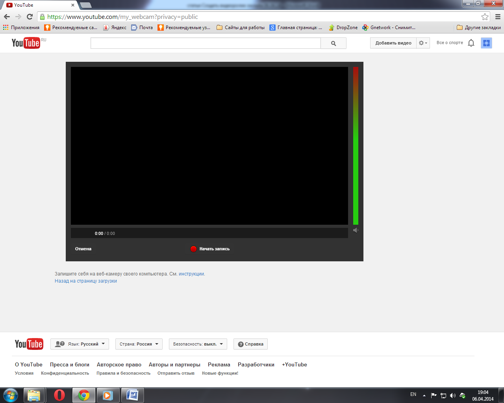Reload the page with refresh icon
504x403 pixels.
(30, 17)
